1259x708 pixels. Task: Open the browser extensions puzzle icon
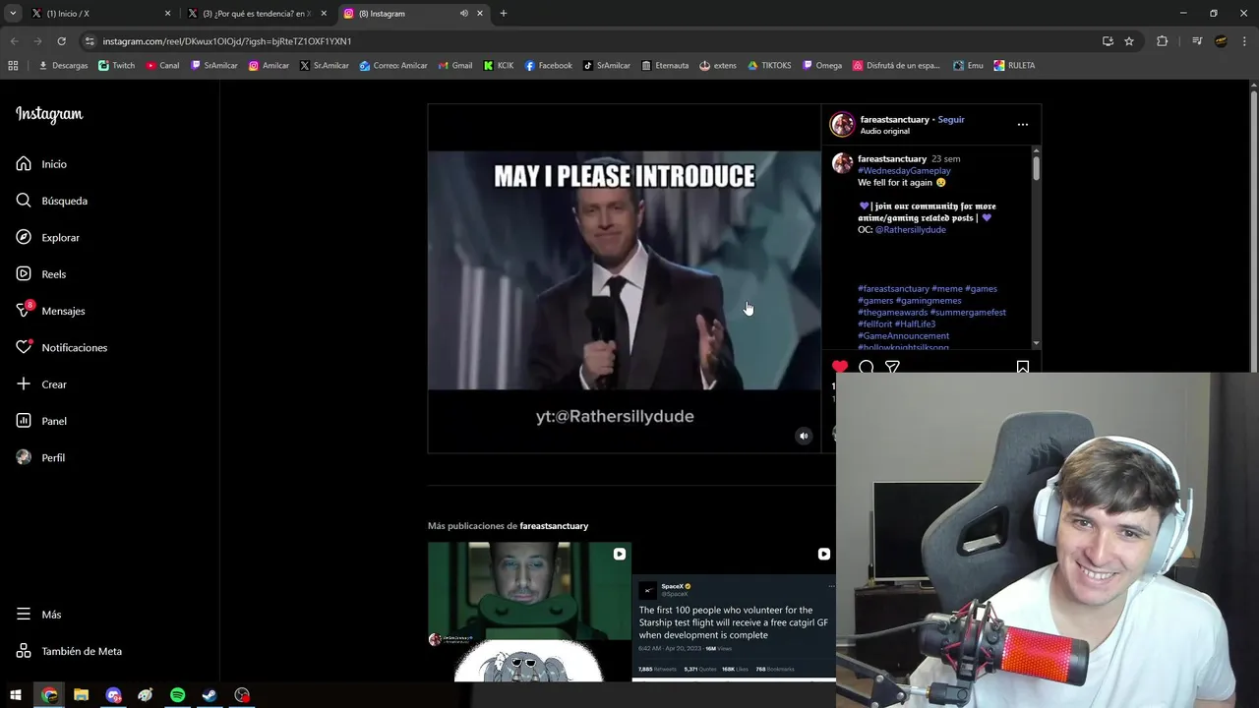point(1162,41)
